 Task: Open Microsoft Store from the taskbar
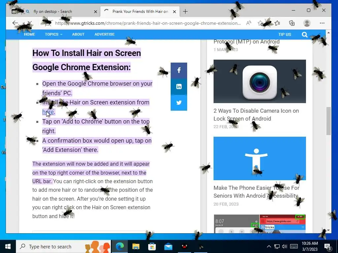(152, 246)
